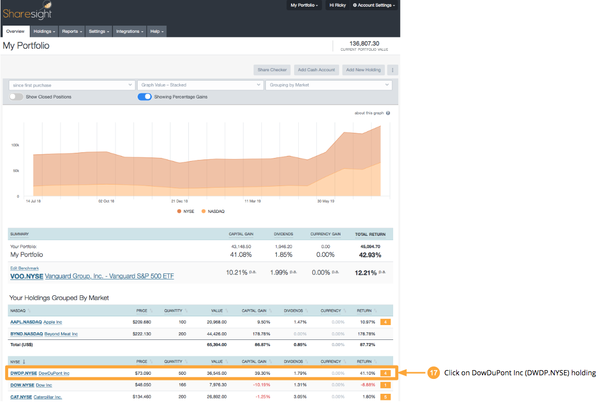Viewport: 599px width, 403px height.
Task: Toggle Show Closed Positions switch
Action: point(16,97)
